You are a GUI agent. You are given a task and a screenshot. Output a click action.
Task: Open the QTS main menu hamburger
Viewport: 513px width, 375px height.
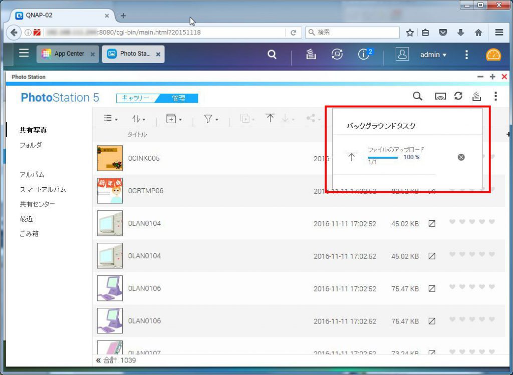(24, 53)
